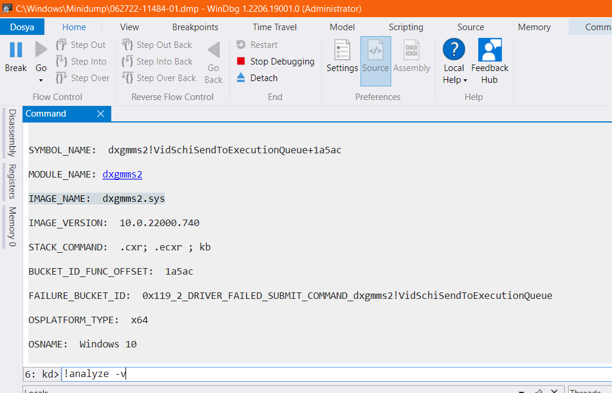The image size is (612, 393).
Task: Click the Go Back arrow icon
Action: pyautogui.click(x=214, y=50)
